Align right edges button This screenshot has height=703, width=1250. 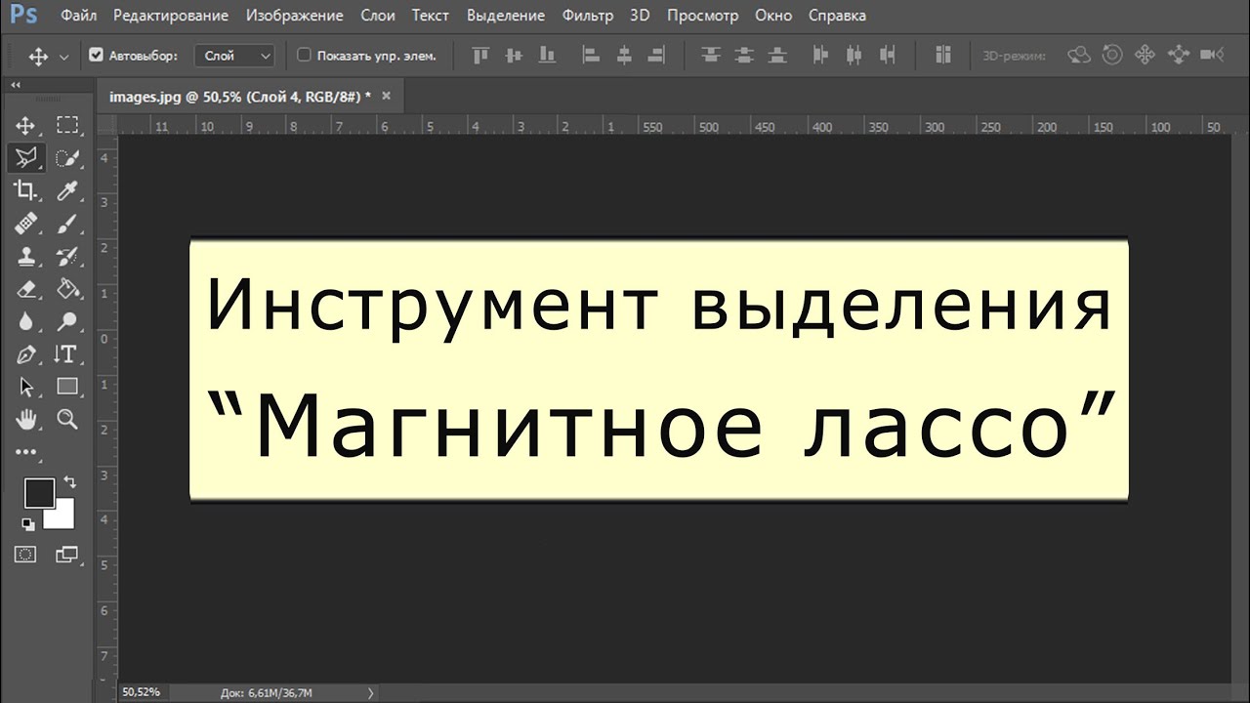click(x=656, y=56)
